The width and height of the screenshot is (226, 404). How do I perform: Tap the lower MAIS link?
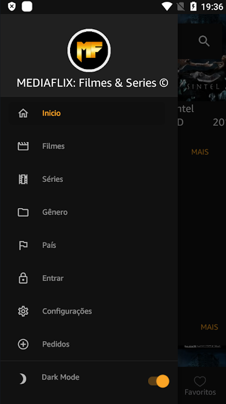(209, 327)
